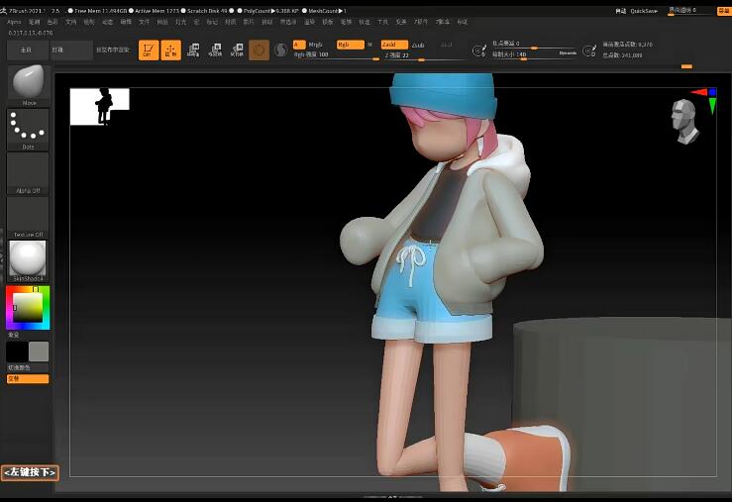Open the Alpha Off selector
The width and height of the screenshot is (732, 502).
coord(28,174)
